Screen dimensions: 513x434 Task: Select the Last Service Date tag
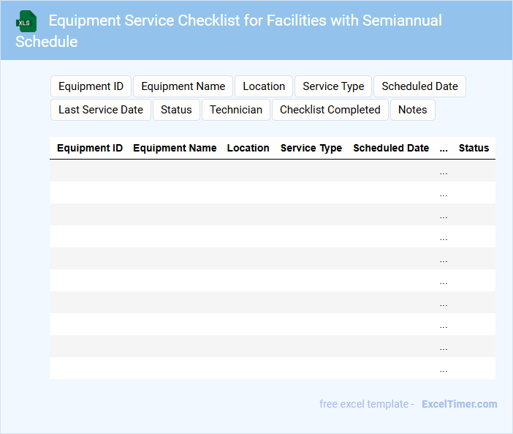click(x=101, y=110)
